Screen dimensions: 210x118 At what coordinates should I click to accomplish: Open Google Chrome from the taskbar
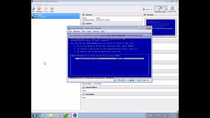pos(67,115)
